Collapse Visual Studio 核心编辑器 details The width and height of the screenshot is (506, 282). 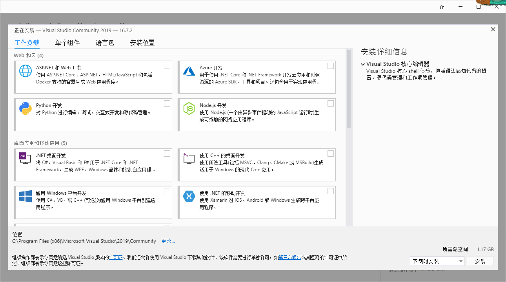tap(363, 64)
